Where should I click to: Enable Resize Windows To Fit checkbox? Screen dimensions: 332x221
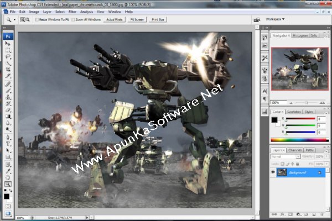pyautogui.click(x=37, y=19)
